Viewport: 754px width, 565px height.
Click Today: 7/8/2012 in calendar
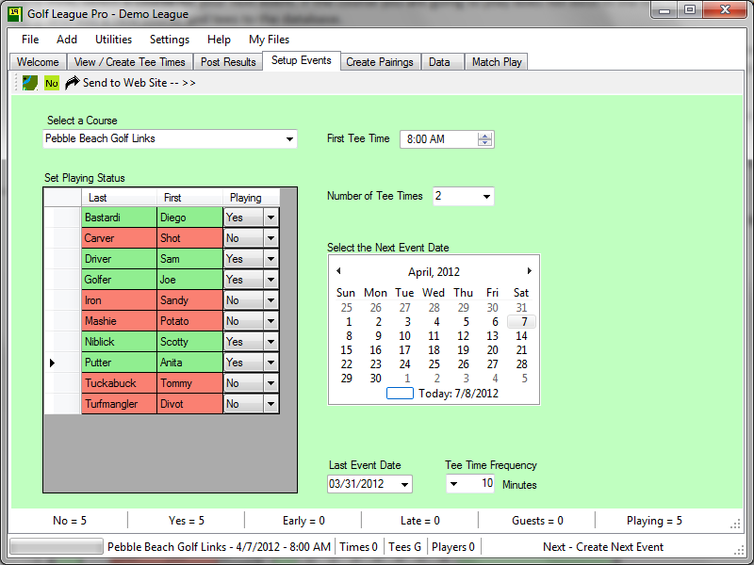point(458,394)
